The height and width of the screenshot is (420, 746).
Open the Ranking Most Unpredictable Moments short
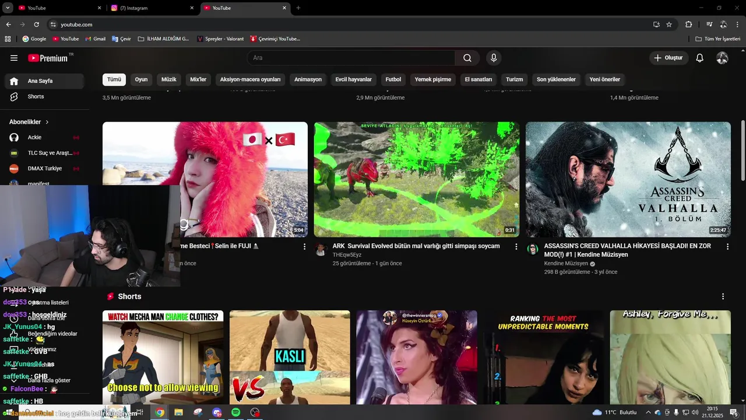(543, 358)
